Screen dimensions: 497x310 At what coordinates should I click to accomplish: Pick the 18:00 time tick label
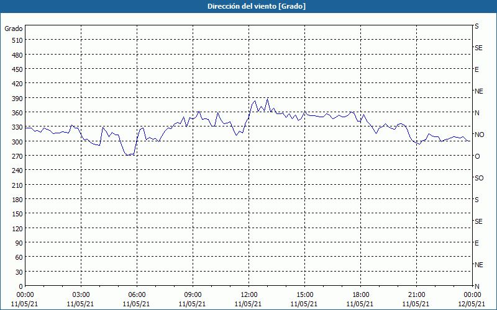360,295
